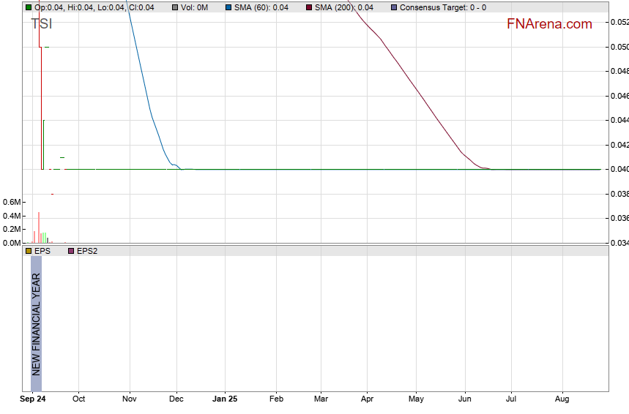Click the dark red SMA (200) legend swatch
Image resolution: width=629 pixels, height=414 pixels.
click(309, 7)
